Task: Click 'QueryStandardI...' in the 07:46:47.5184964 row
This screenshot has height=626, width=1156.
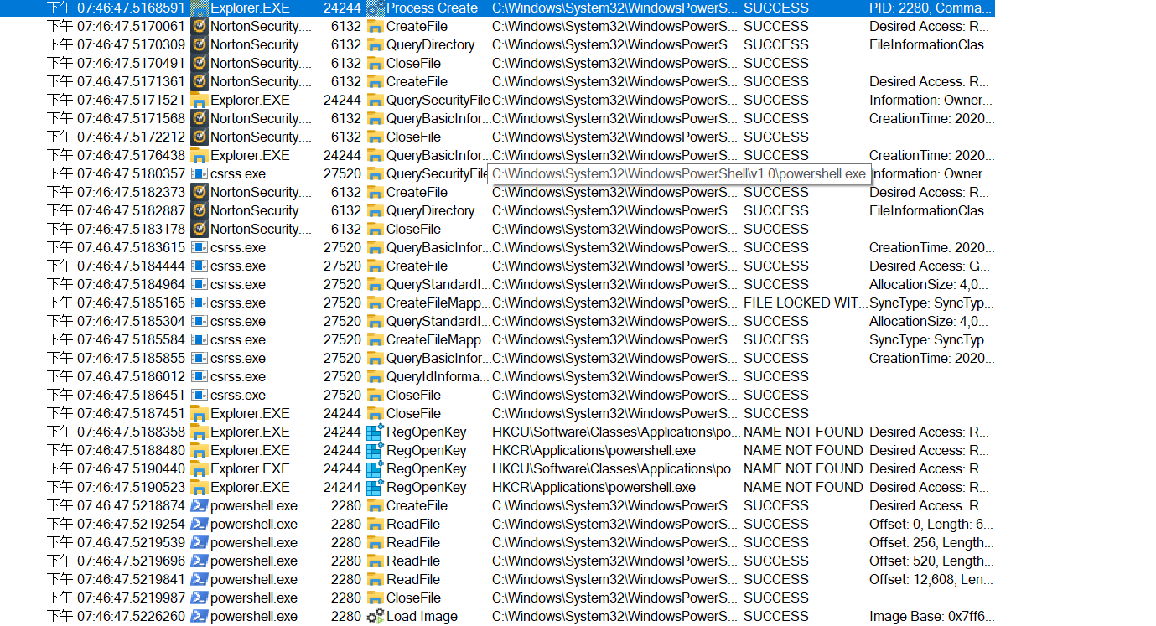Action: (438, 285)
